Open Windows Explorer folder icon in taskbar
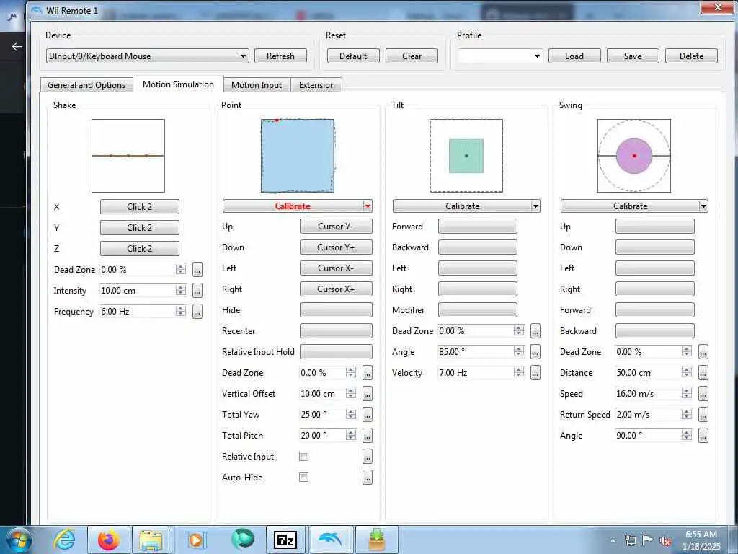 pos(150,540)
